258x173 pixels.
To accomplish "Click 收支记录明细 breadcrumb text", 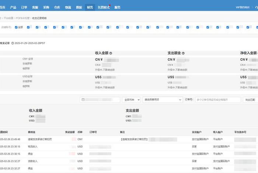I will pyautogui.click(x=39, y=18).
